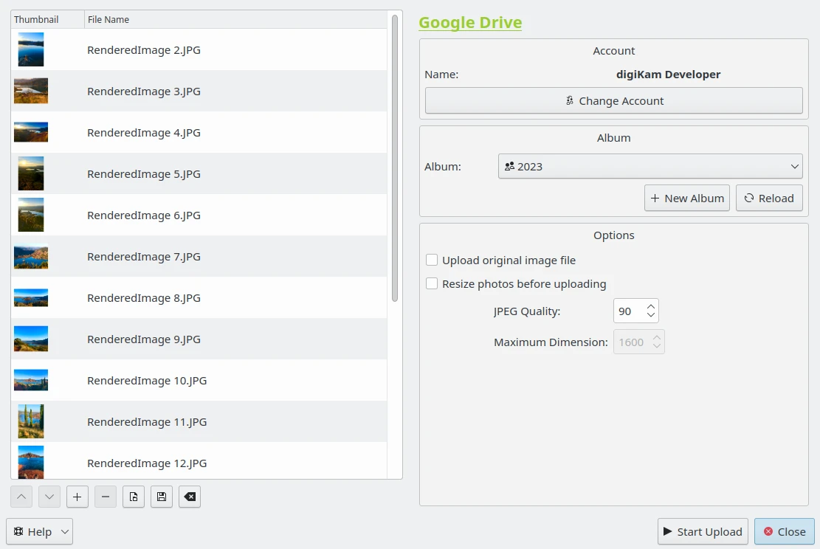Click the Thumbnail column header

47,19
